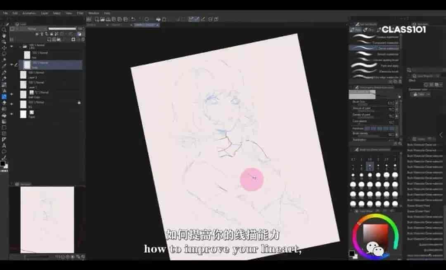Image resolution: width=446 pixels, height=270 pixels.
Task: Click the Navigator canvas thumbnail
Action: point(47,219)
